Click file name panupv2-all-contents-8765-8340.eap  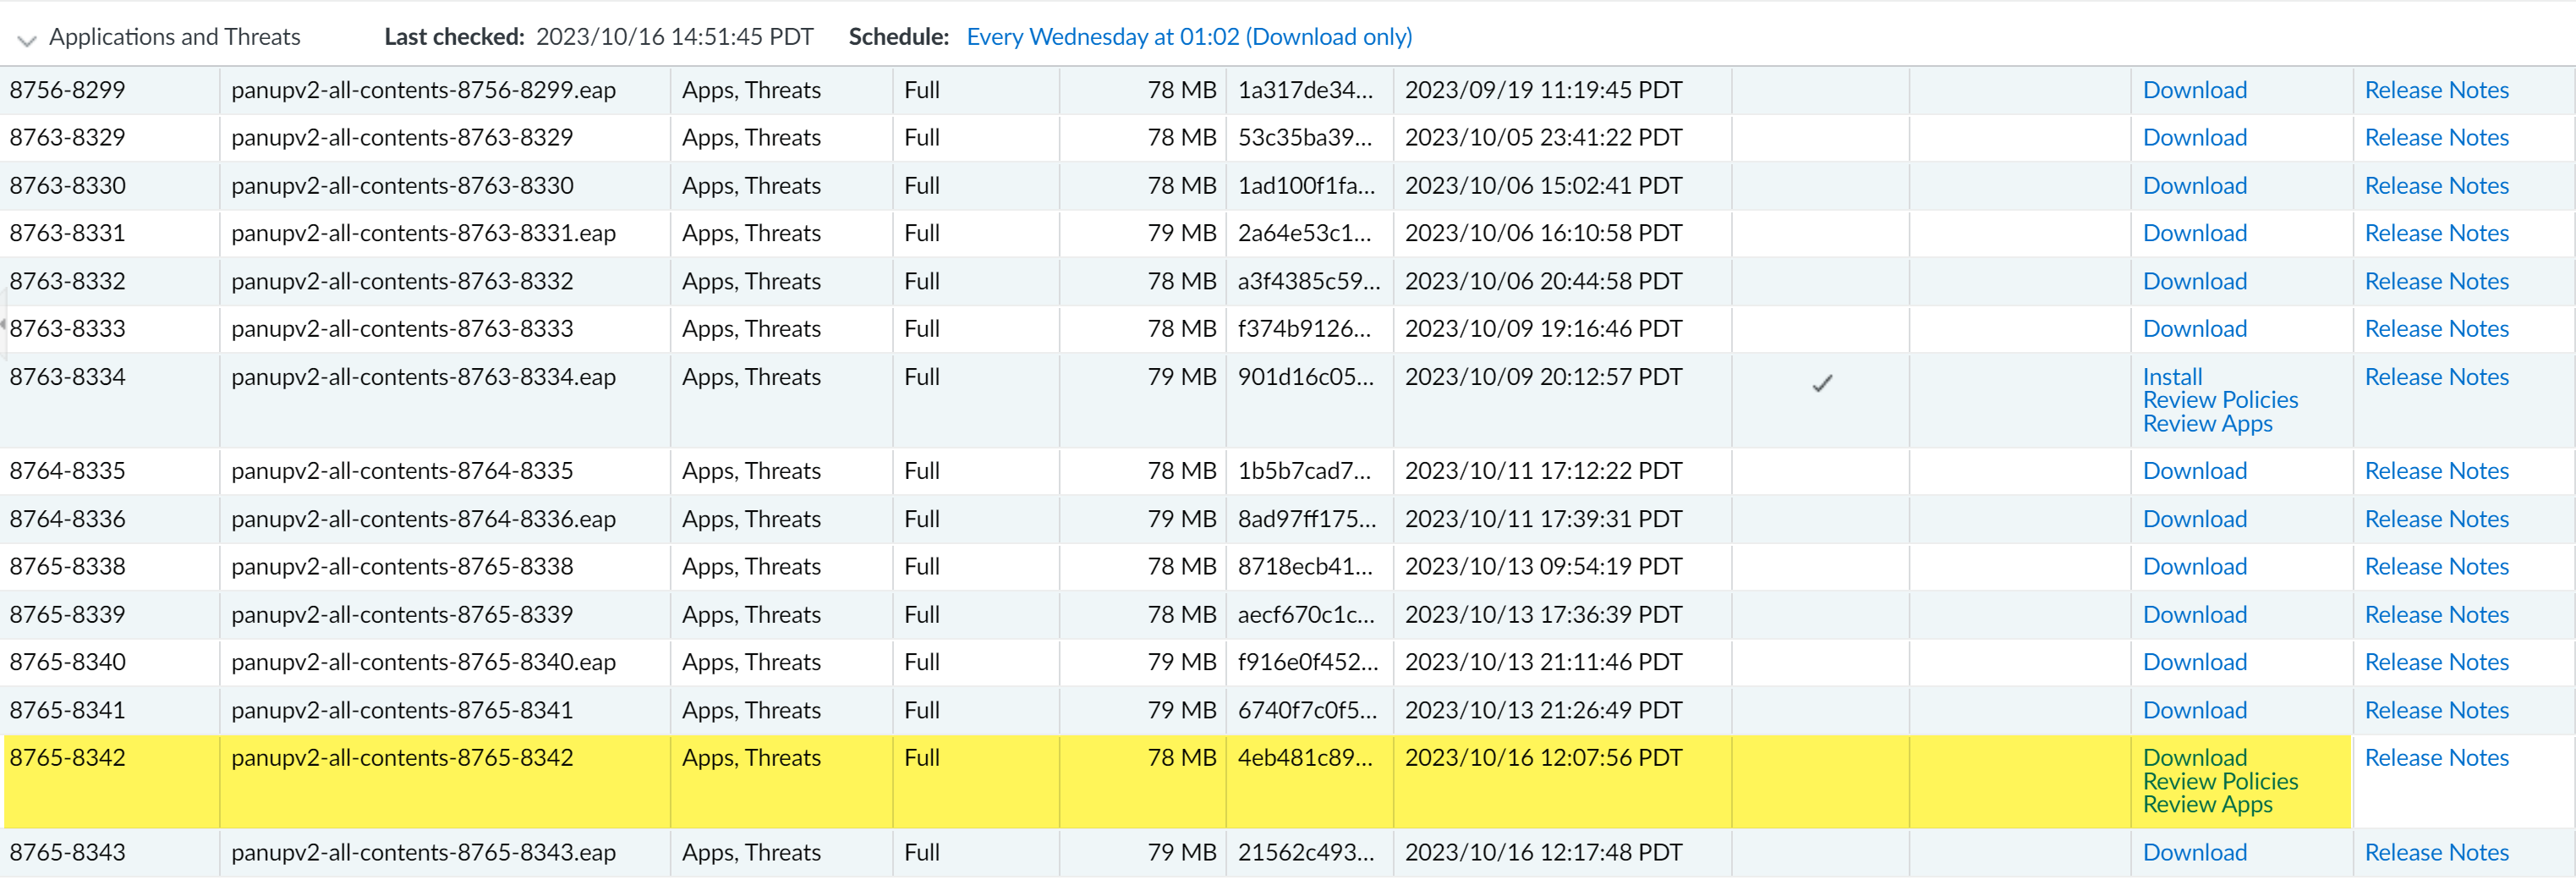pos(423,662)
